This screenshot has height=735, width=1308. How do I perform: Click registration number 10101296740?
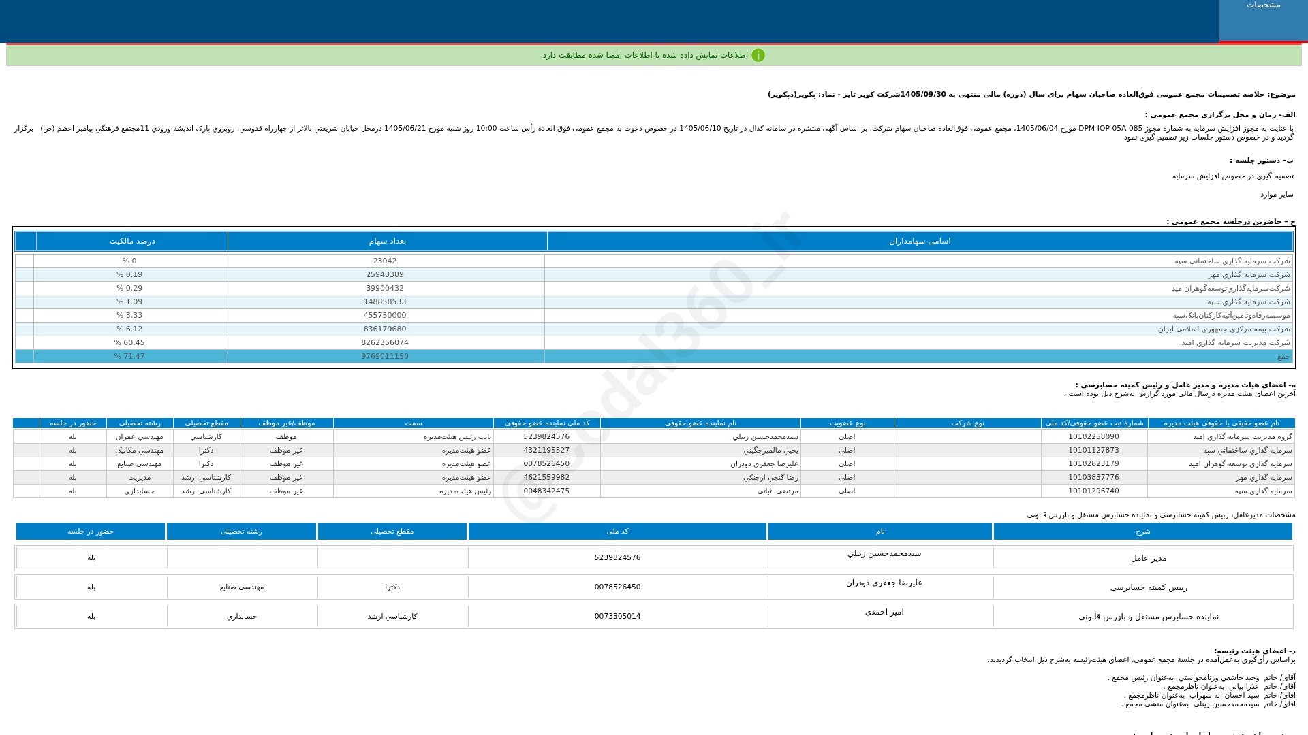1093,491
